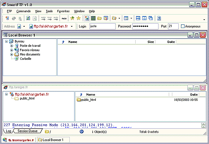Select AUTO transfer mode icon
The image size is (209, 144).
click(56, 18)
